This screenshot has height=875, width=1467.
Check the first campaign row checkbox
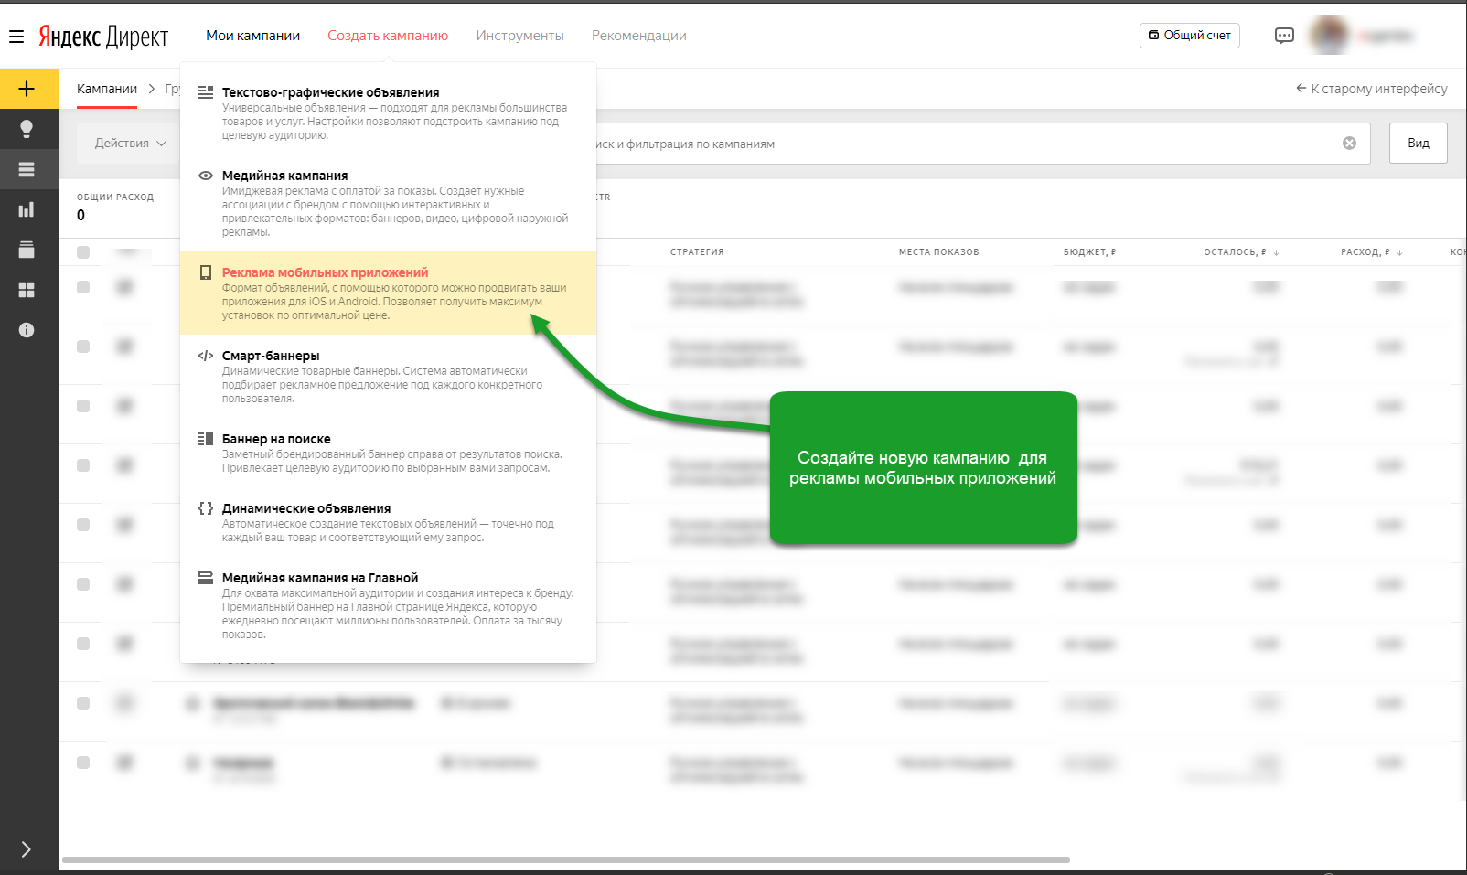pyautogui.click(x=83, y=287)
